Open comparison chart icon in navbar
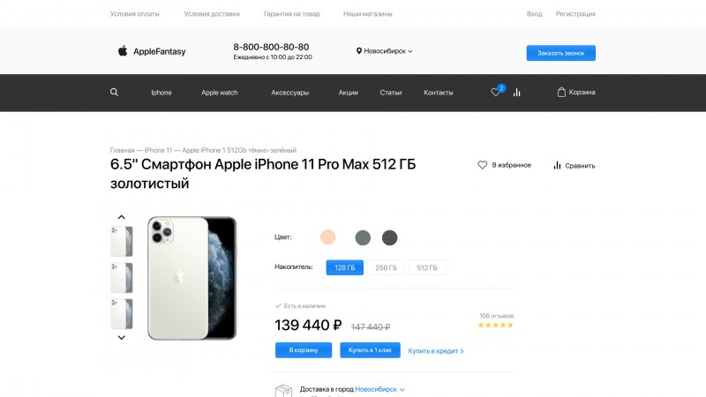The height and width of the screenshot is (397, 706). click(517, 92)
